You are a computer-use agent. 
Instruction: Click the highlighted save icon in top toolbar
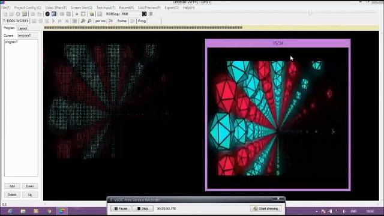pyautogui.click(x=24, y=14)
